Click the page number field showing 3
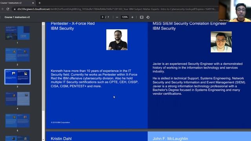Screen dimensions: 251x141 [x=102, y=17]
